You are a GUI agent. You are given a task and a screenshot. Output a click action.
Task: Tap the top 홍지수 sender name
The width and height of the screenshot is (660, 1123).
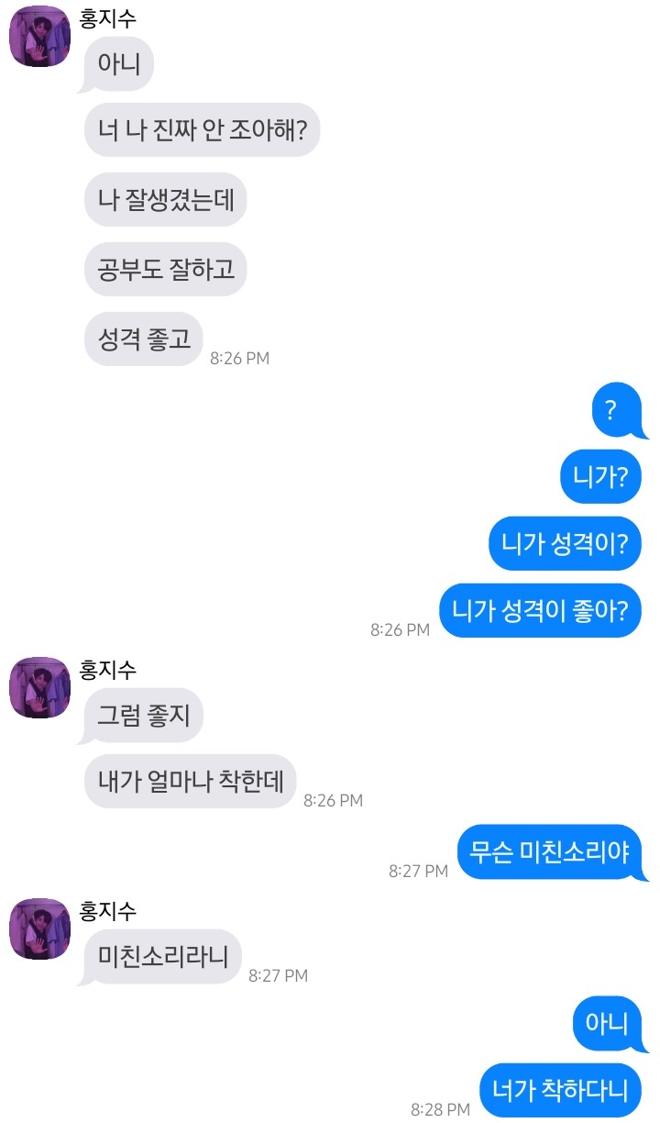tap(108, 17)
